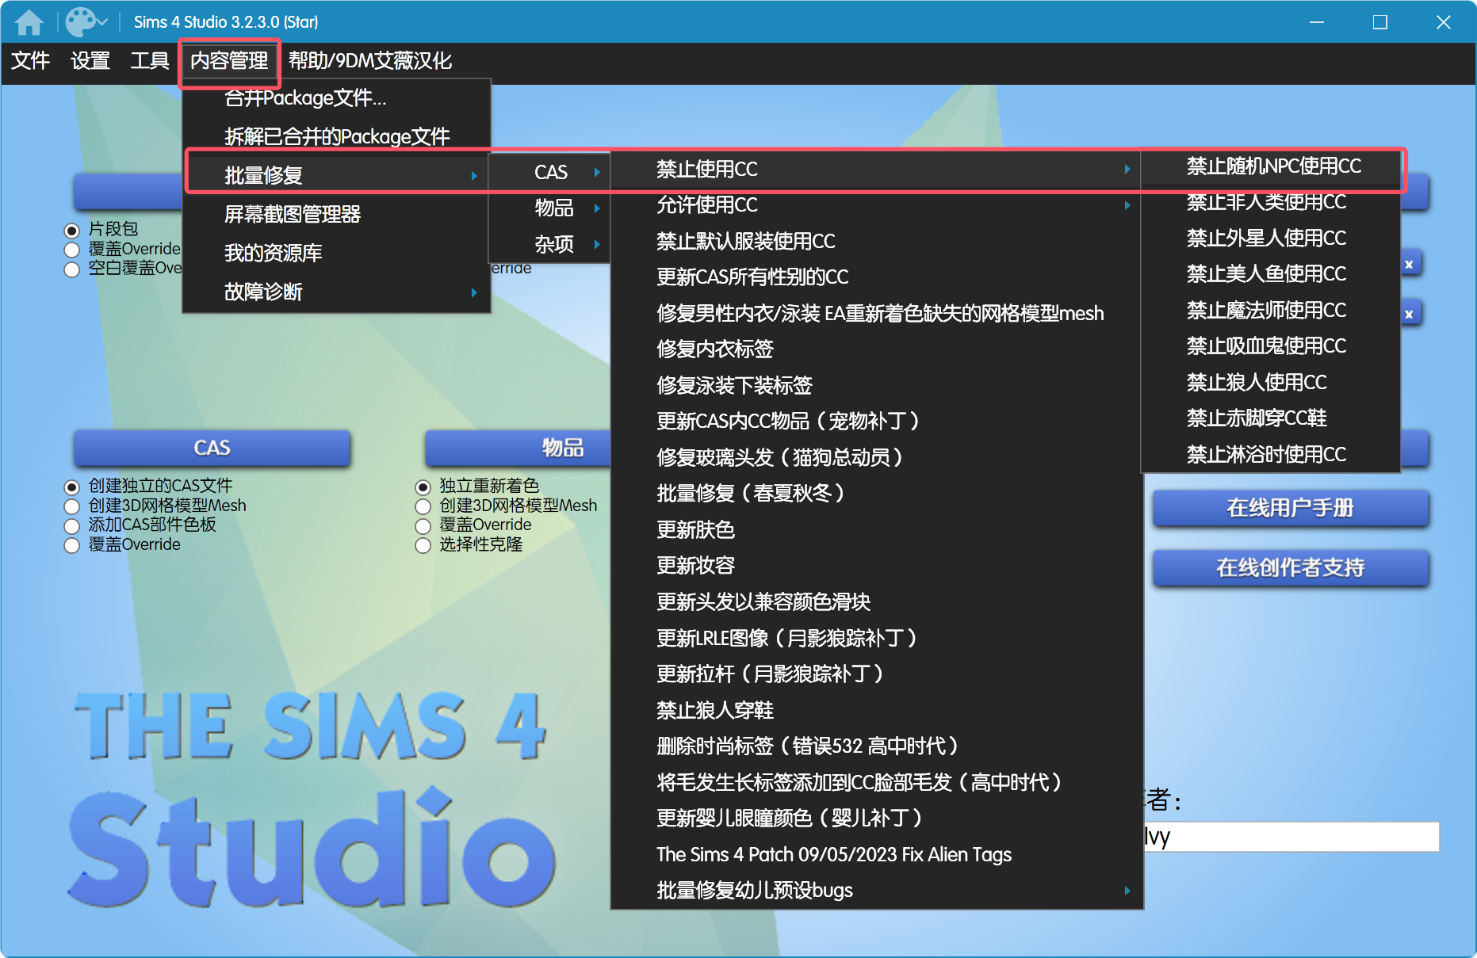
Task: Expand 禁止使用CC submenu
Action: [x=876, y=169]
